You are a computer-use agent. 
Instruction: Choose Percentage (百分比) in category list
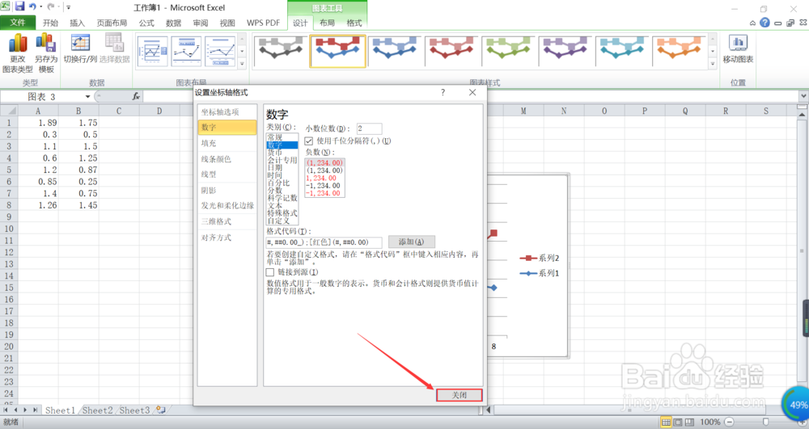coord(282,183)
